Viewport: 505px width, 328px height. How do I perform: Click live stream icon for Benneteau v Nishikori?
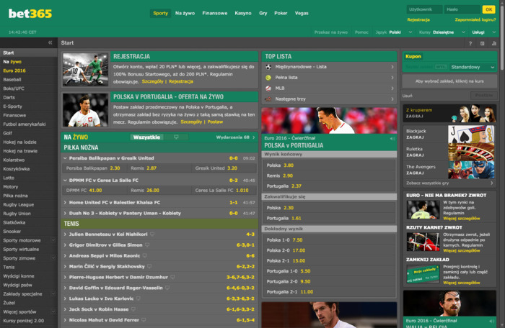coord(152,234)
